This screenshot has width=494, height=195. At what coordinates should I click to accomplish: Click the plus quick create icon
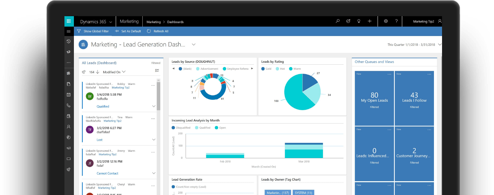[x=369, y=21]
